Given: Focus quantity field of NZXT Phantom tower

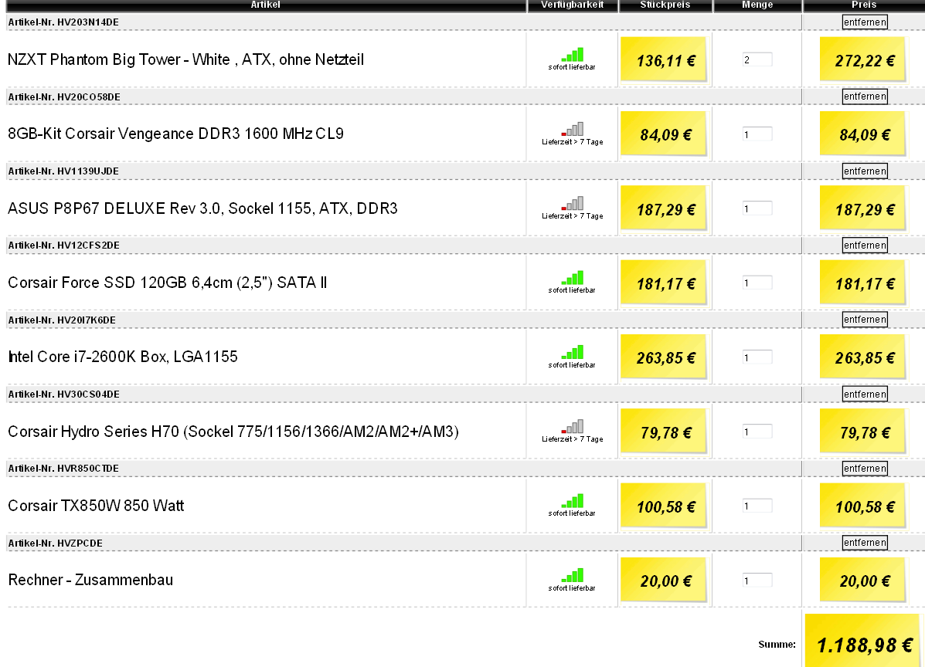Looking at the screenshot, I should click(x=757, y=59).
